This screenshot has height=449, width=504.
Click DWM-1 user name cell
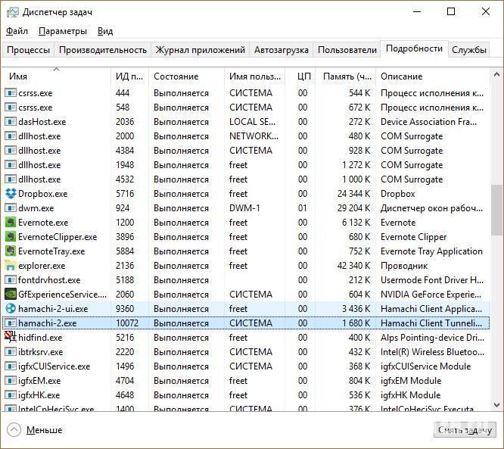click(244, 208)
